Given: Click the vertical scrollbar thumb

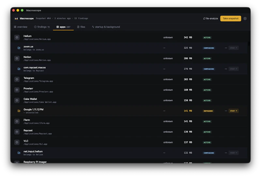Looking at the screenshot, I should click(249, 44).
